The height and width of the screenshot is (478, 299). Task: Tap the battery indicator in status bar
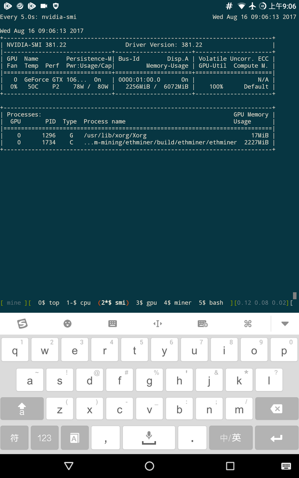263,6
